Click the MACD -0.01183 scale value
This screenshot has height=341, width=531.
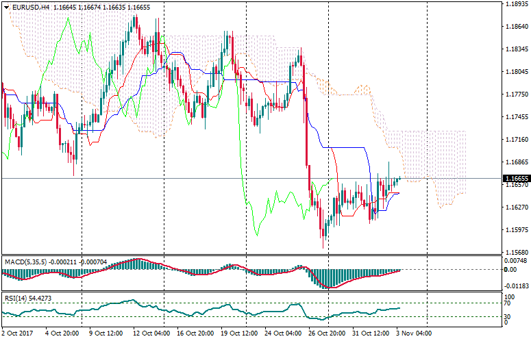[x=515, y=287]
